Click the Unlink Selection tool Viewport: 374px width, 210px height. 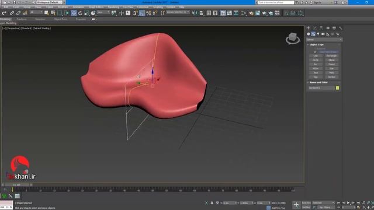click(x=18, y=13)
